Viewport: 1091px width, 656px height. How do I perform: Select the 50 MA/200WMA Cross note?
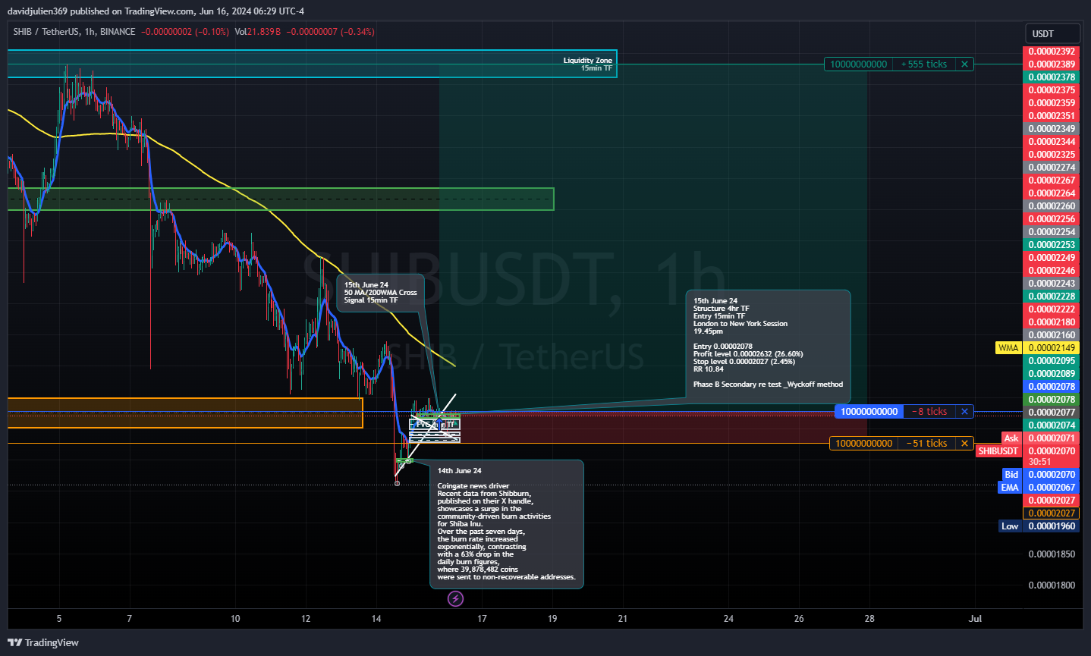tap(380, 293)
